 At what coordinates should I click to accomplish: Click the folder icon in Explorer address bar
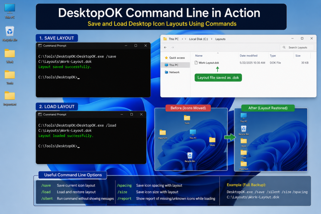[165, 39]
